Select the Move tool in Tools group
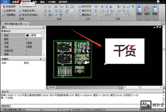The image size is (166, 112). tap(102, 7)
